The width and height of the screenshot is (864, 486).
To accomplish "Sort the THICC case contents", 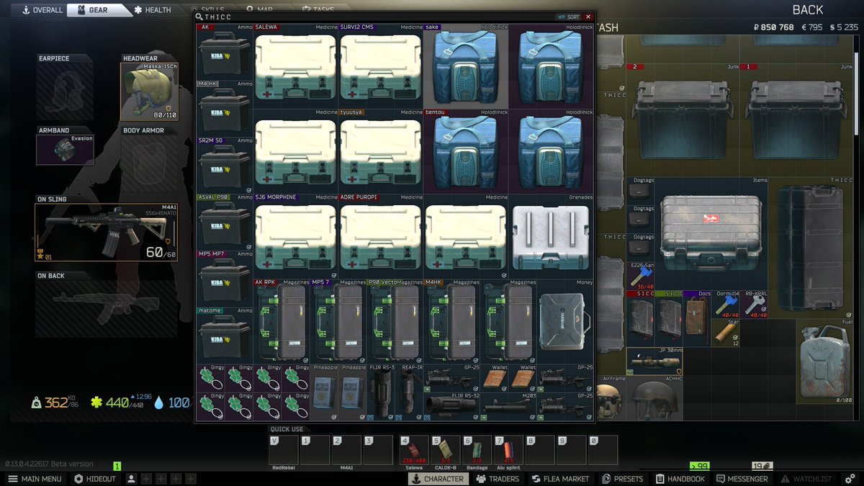I will pos(568,17).
